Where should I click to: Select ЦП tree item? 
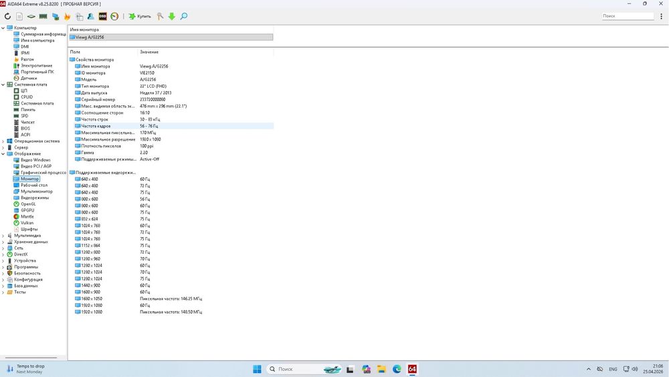click(x=21, y=90)
